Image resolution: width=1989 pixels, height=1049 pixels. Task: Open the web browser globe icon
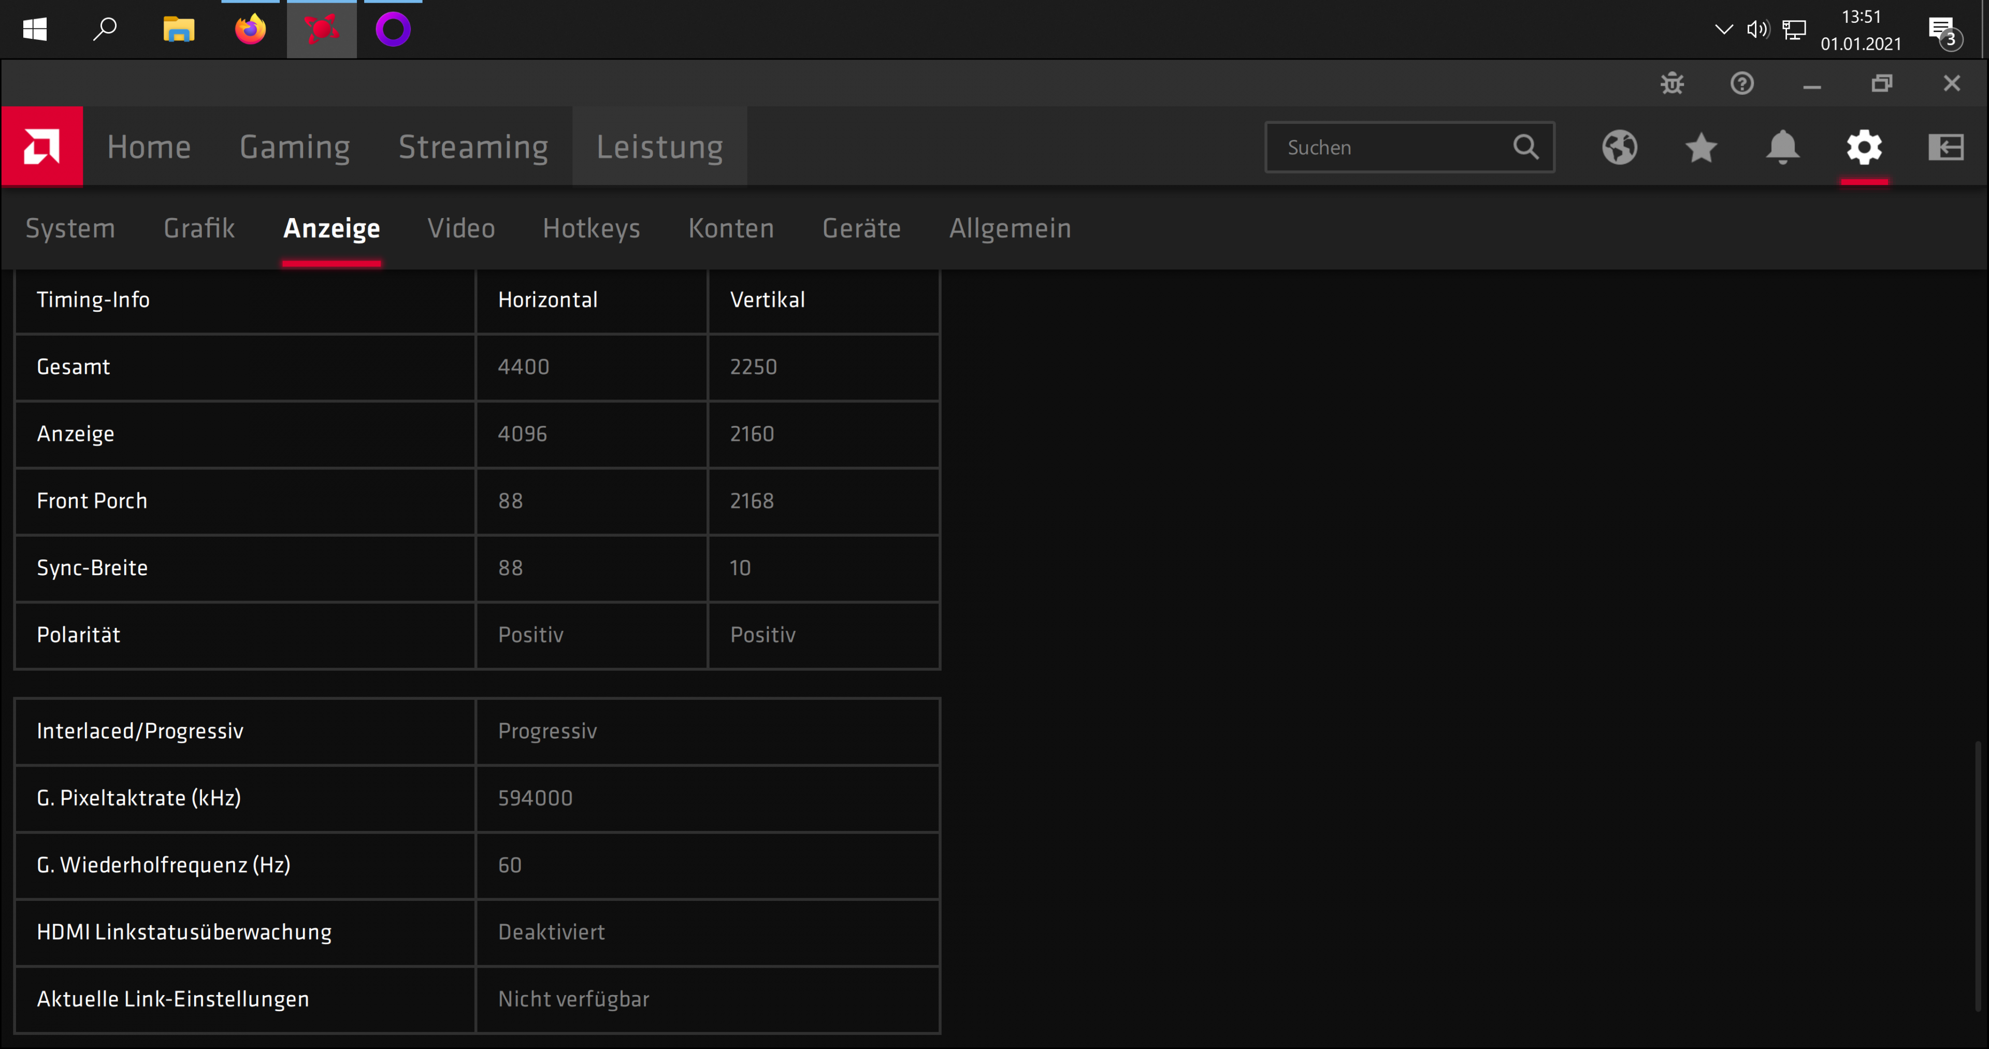click(x=1619, y=147)
